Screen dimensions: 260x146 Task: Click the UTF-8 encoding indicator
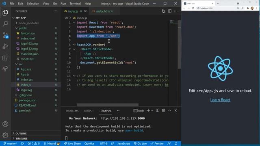pos(104,144)
